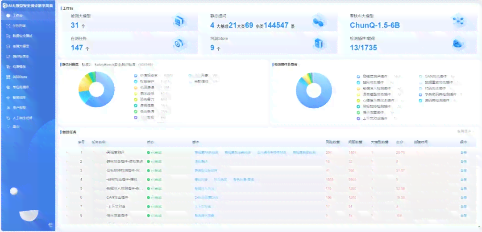The image size is (482, 232).
Task: Click the 创建时间 column header
Action: 420,142
